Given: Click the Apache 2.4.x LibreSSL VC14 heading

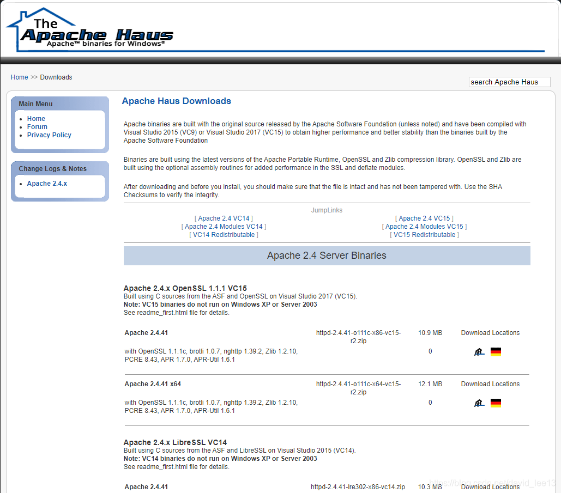Looking at the screenshot, I should coord(176,442).
